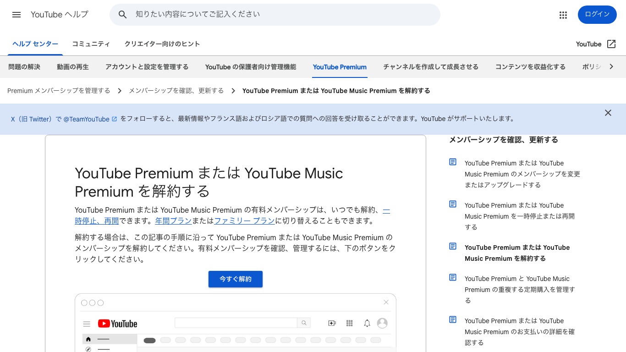
Task: Click article icon beside the cancel article
Action: [453, 247]
